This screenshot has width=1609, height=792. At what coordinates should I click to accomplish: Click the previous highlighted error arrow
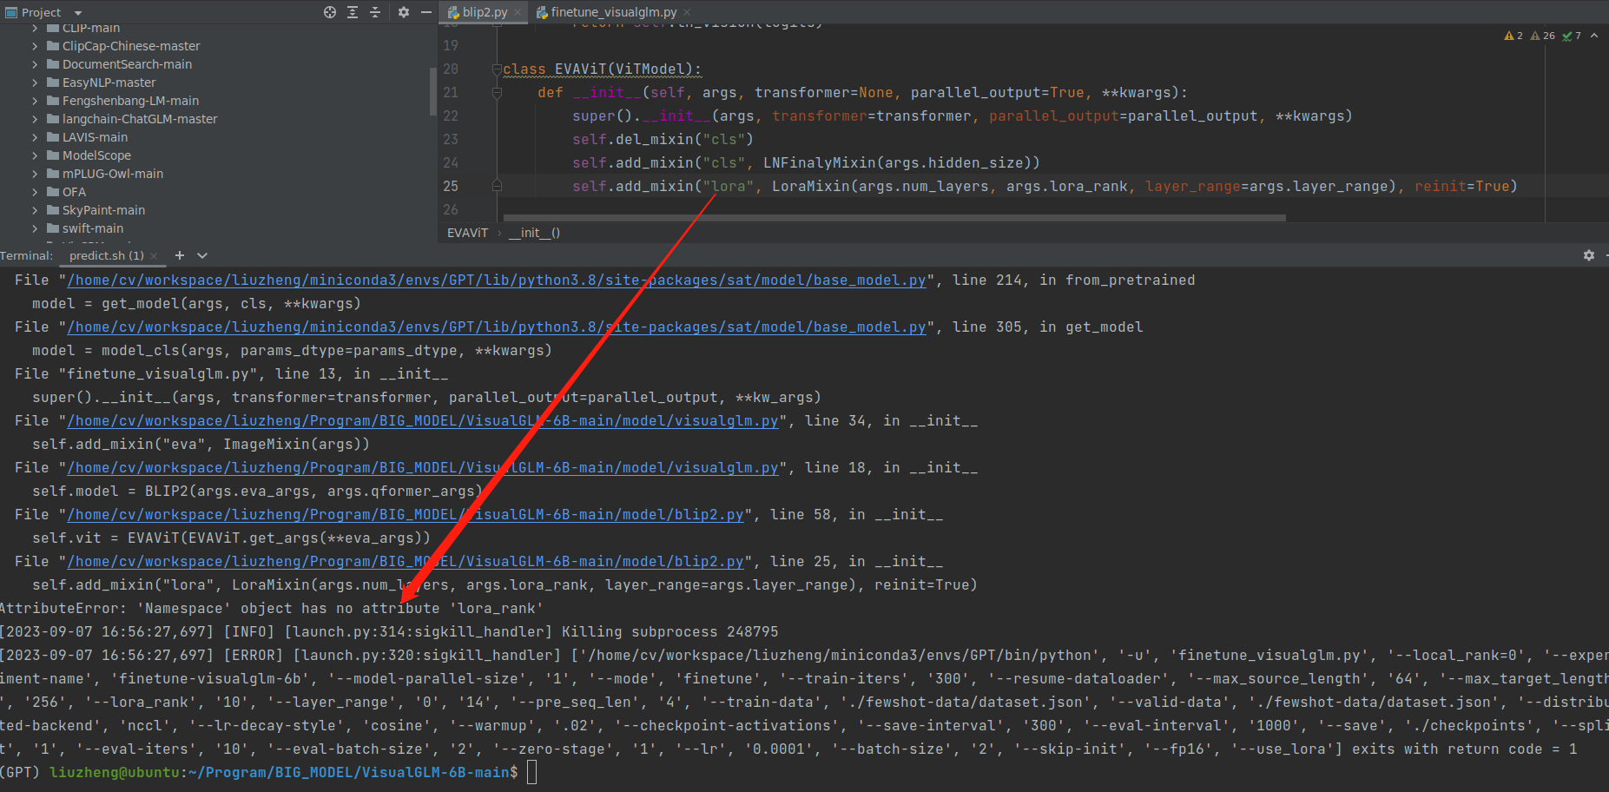[x=1594, y=36]
